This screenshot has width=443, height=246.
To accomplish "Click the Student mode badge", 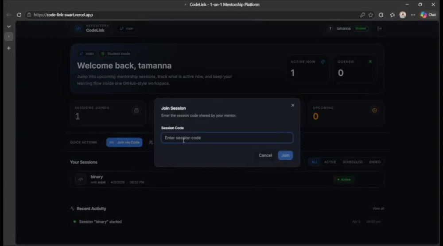I will (116, 54).
